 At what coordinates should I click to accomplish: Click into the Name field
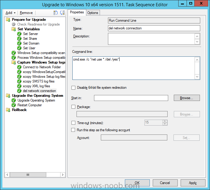point(154,28)
